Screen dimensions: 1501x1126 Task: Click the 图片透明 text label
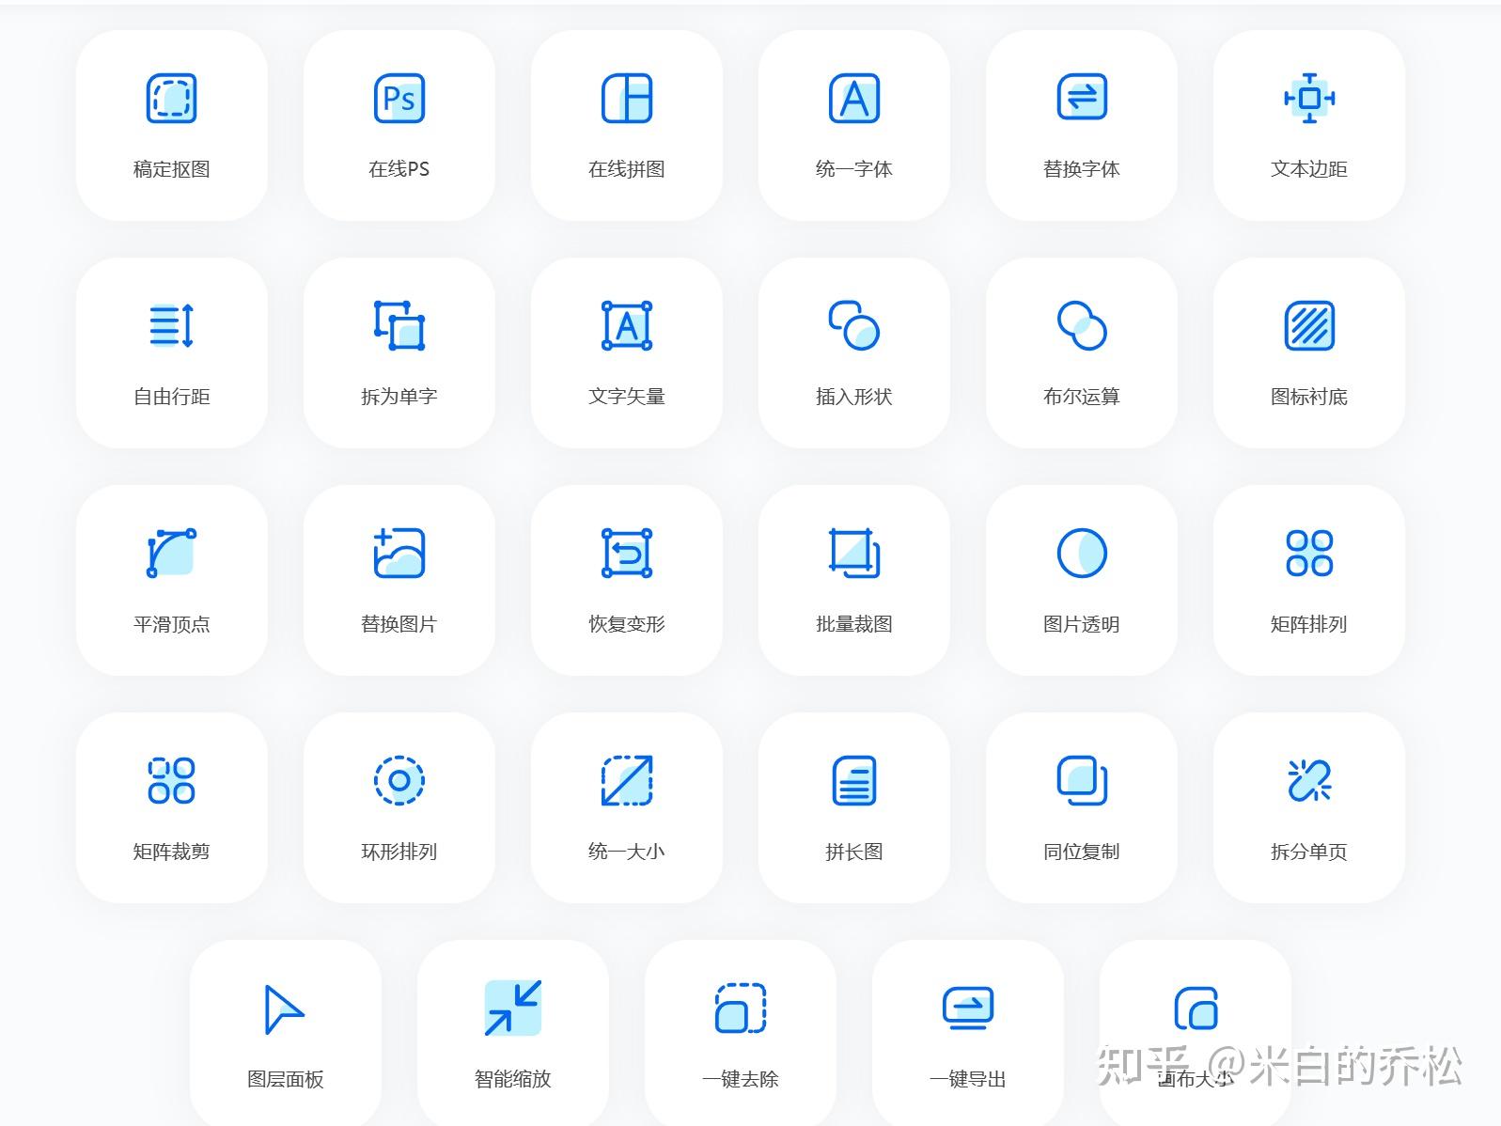(x=1082, y=624)
